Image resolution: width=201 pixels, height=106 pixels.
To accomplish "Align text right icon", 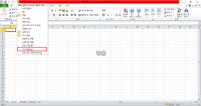I will [x=67, y=15].
